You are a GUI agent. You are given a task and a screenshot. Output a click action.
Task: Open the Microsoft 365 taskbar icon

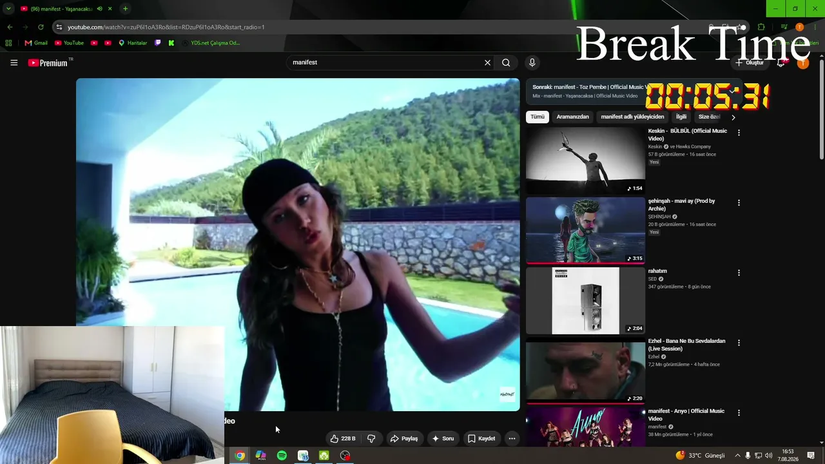click(260, 456)
